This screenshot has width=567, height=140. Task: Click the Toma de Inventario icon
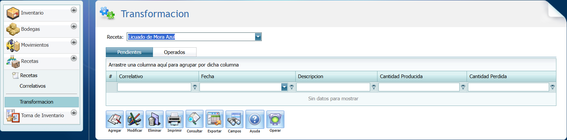pyautogui.click(x=13, y=116)
